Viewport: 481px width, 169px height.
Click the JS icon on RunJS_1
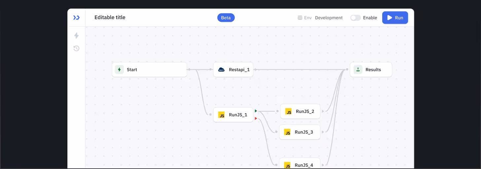[221, 115]
